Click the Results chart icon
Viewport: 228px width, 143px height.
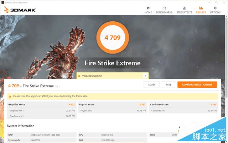click(x=201, y=8)
